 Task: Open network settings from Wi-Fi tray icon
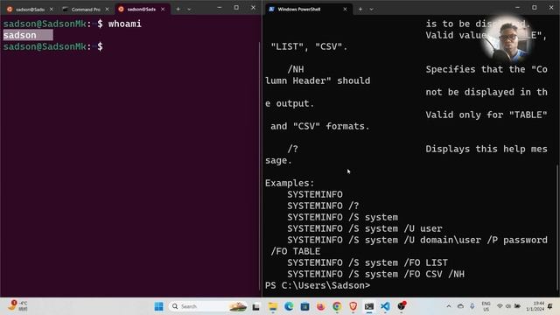coord(500,306)
